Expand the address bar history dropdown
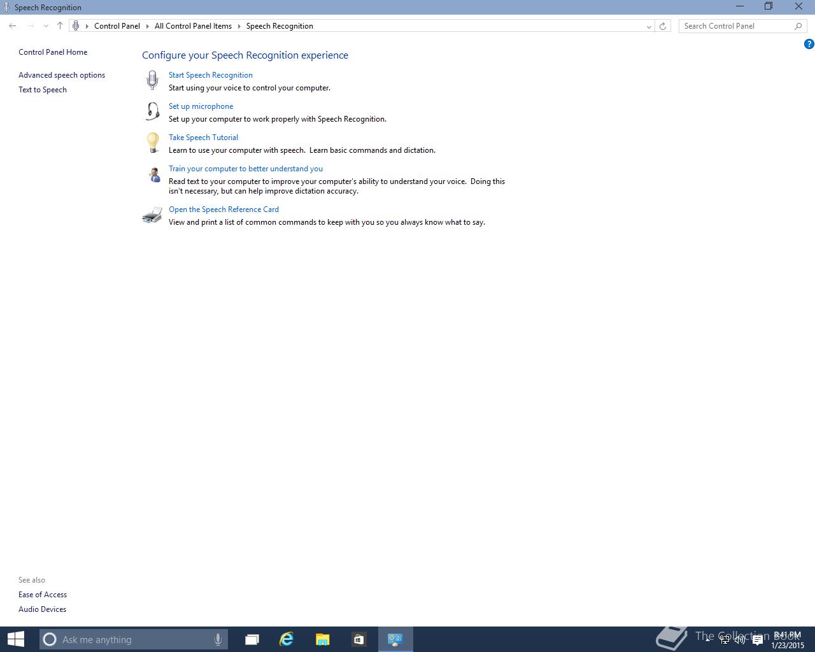This screenshot has height=652, width=815. 649,26
